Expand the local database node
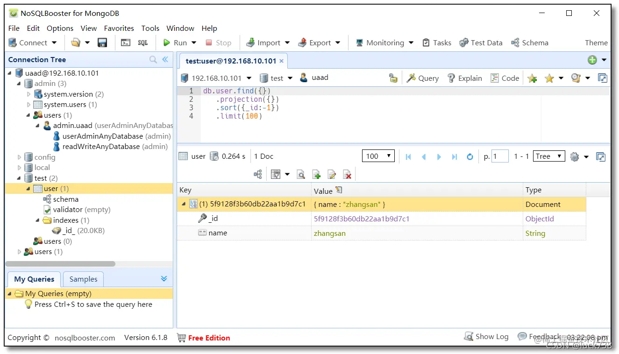The width and height of the screenshot is (619, 354). [19, 168]
